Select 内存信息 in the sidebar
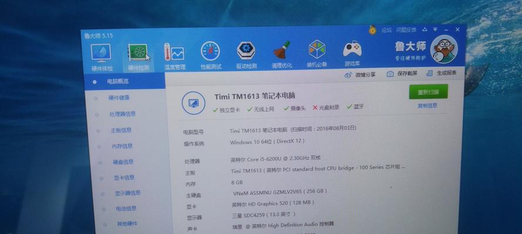 [122, 146]
